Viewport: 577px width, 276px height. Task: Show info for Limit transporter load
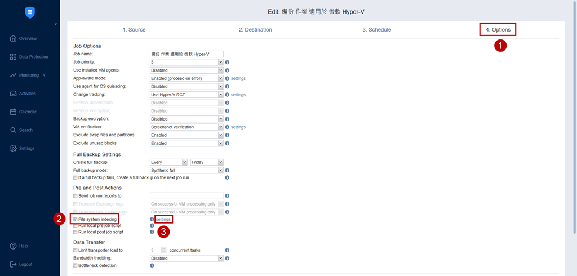click(x=227, y=250)
